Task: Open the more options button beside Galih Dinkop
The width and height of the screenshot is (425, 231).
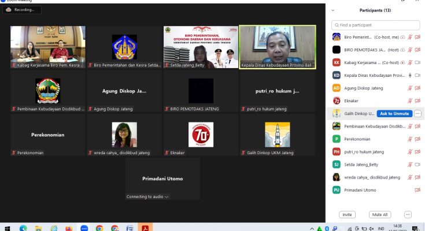Action: tap(417, 114)
